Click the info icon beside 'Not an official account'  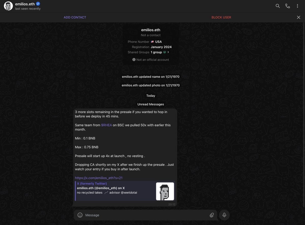[x=134, y=60]
